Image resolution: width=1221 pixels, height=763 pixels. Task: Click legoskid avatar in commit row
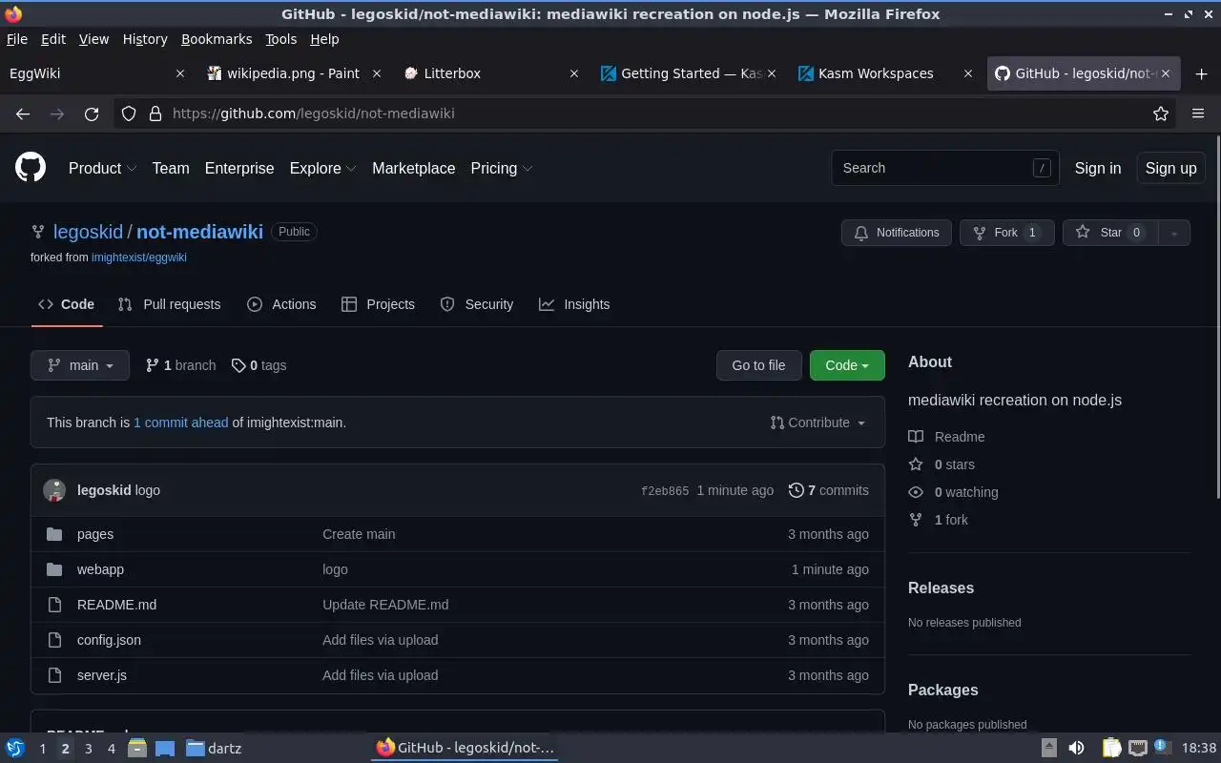point(54,490)
